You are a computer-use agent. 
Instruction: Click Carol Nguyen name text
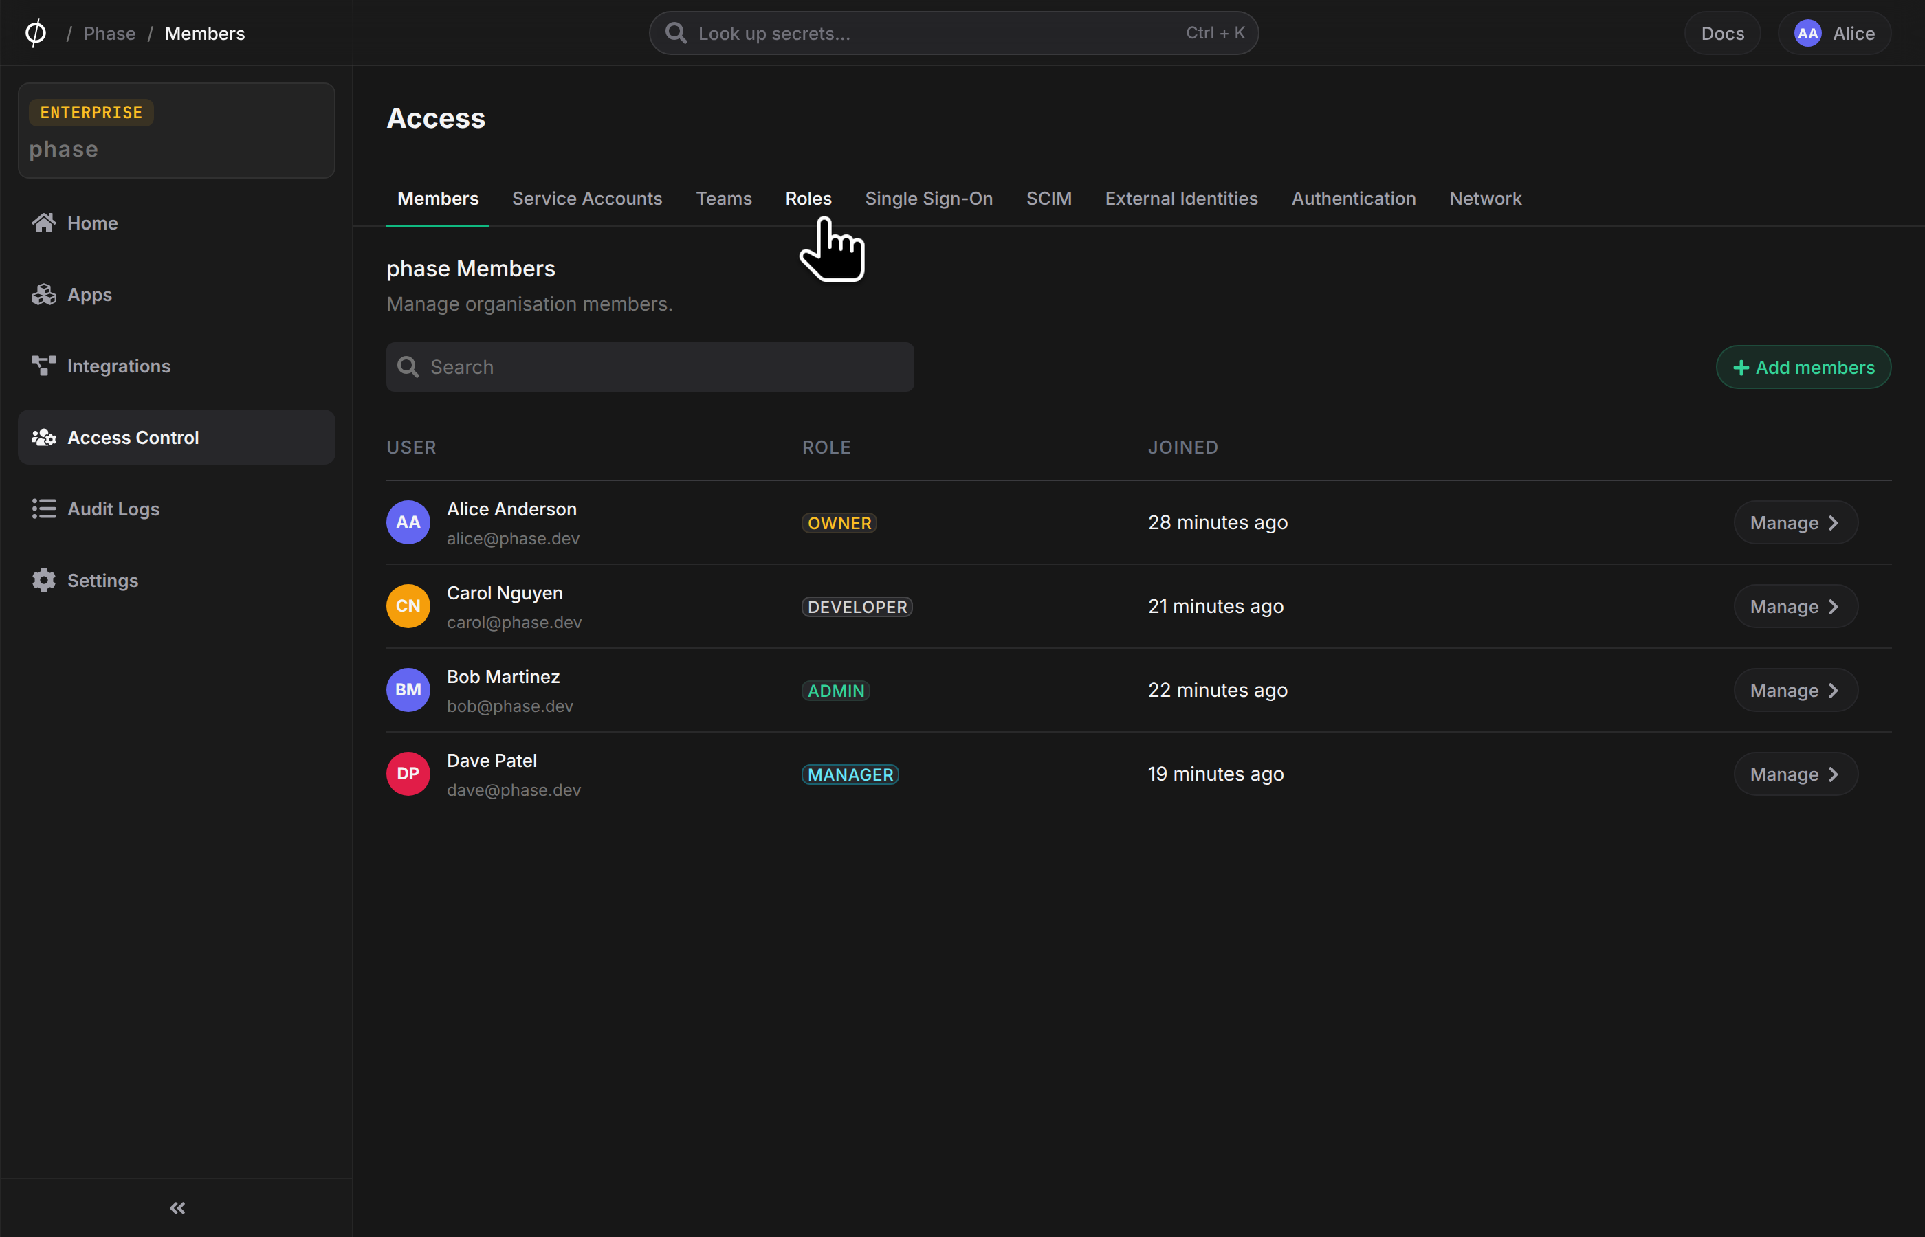click(x=505, y=593)
